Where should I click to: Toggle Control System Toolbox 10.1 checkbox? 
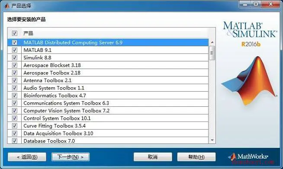pyautogui.click(x=15, y=118)
